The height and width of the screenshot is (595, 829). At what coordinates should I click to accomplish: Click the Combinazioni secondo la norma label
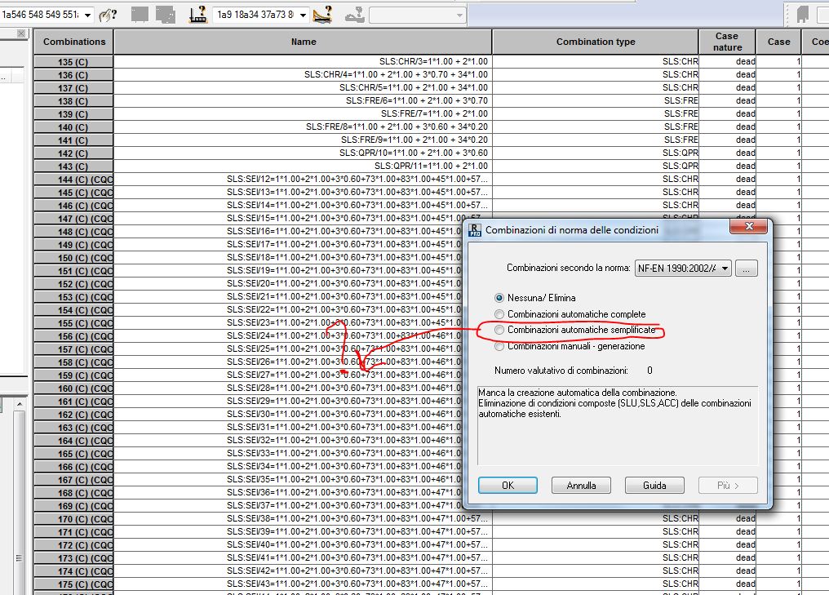click(569, 269)
